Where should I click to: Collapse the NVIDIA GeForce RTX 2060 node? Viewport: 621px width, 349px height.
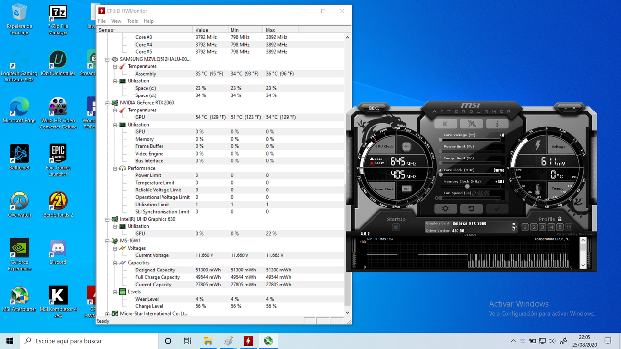pos(108,103)
